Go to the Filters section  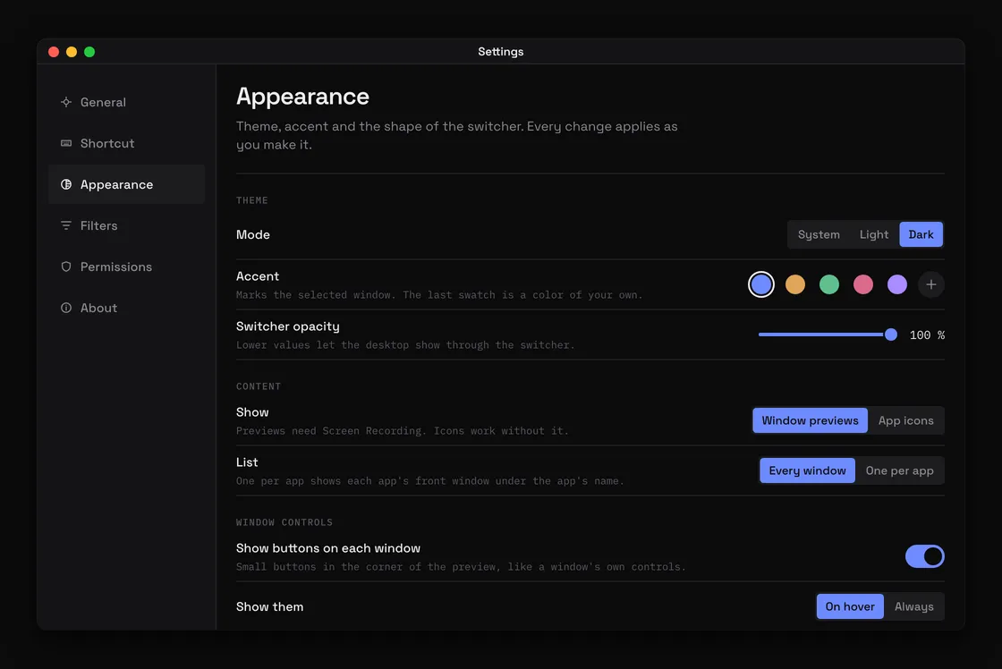[126, 225]
